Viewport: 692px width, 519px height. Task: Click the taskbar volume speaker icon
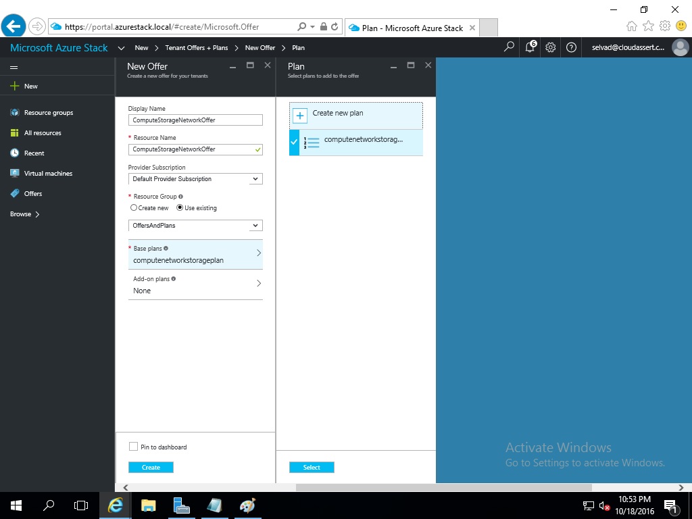click(604, 505)
